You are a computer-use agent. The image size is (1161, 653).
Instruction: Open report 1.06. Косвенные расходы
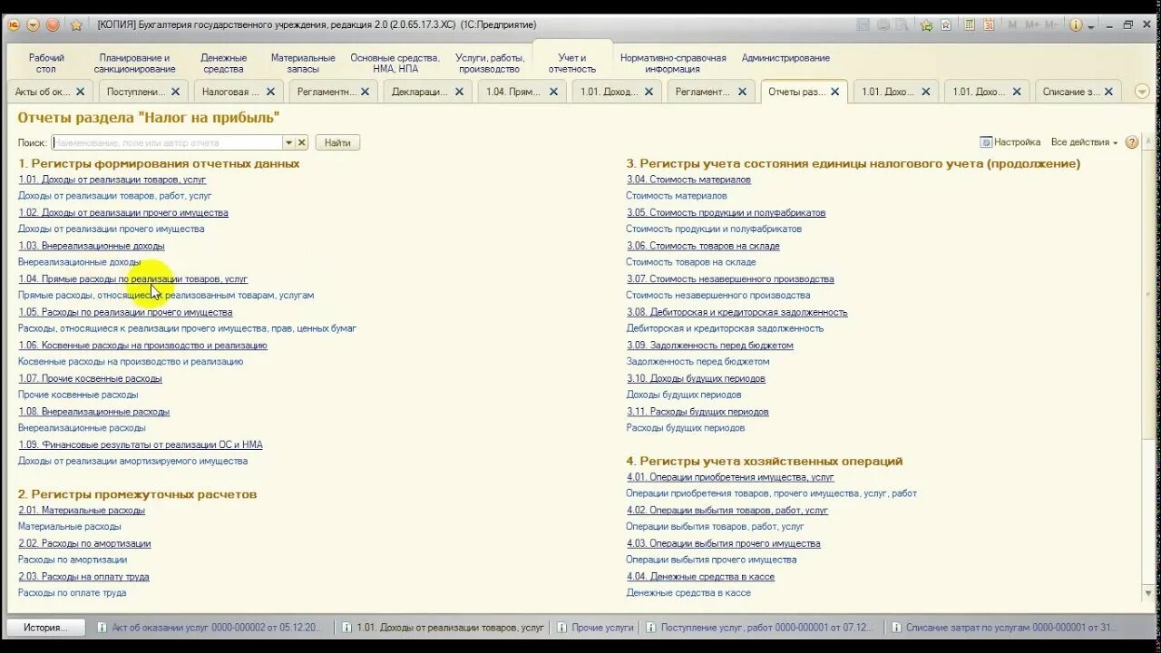click(x=142, y=346)
